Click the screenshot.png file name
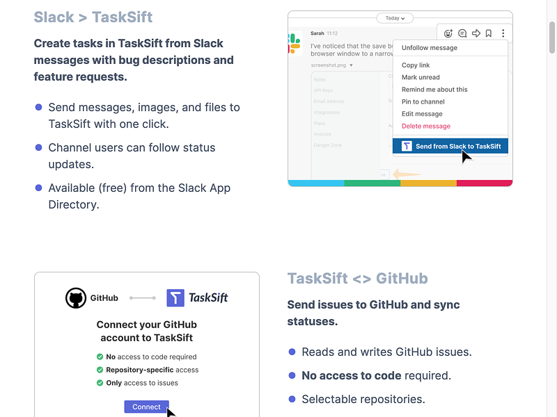This screenshot has height=417, width=557. (x=328, y=65)
